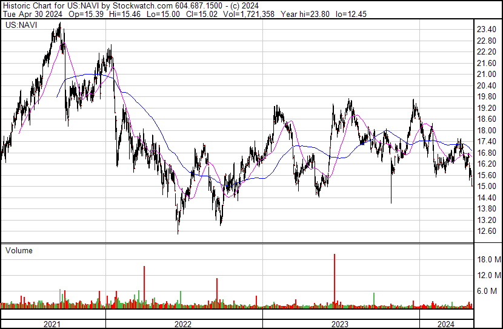Click the 16.80 price axis label
The width and height of the screenshot is (503, 329).
pyautogui.click(x=487, y=153)
